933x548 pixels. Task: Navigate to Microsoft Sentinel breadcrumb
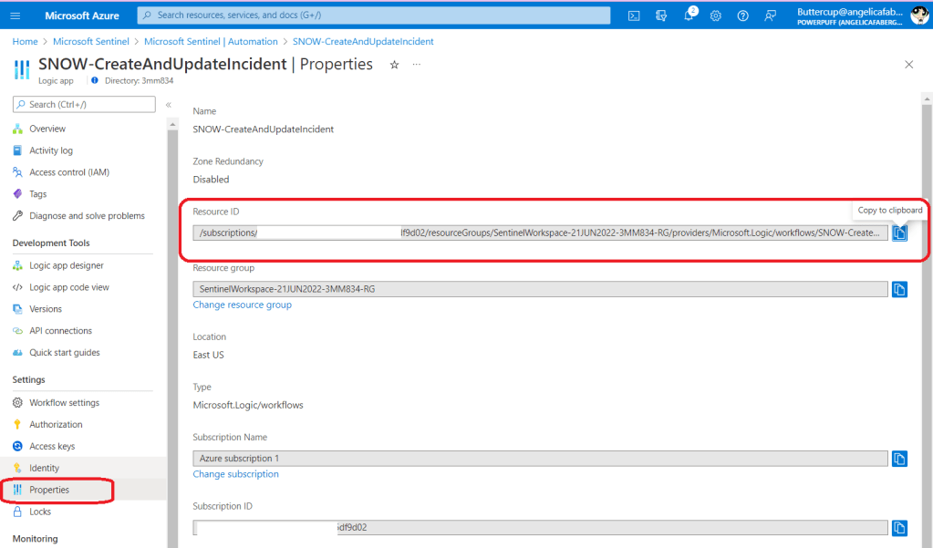[90, 42]
